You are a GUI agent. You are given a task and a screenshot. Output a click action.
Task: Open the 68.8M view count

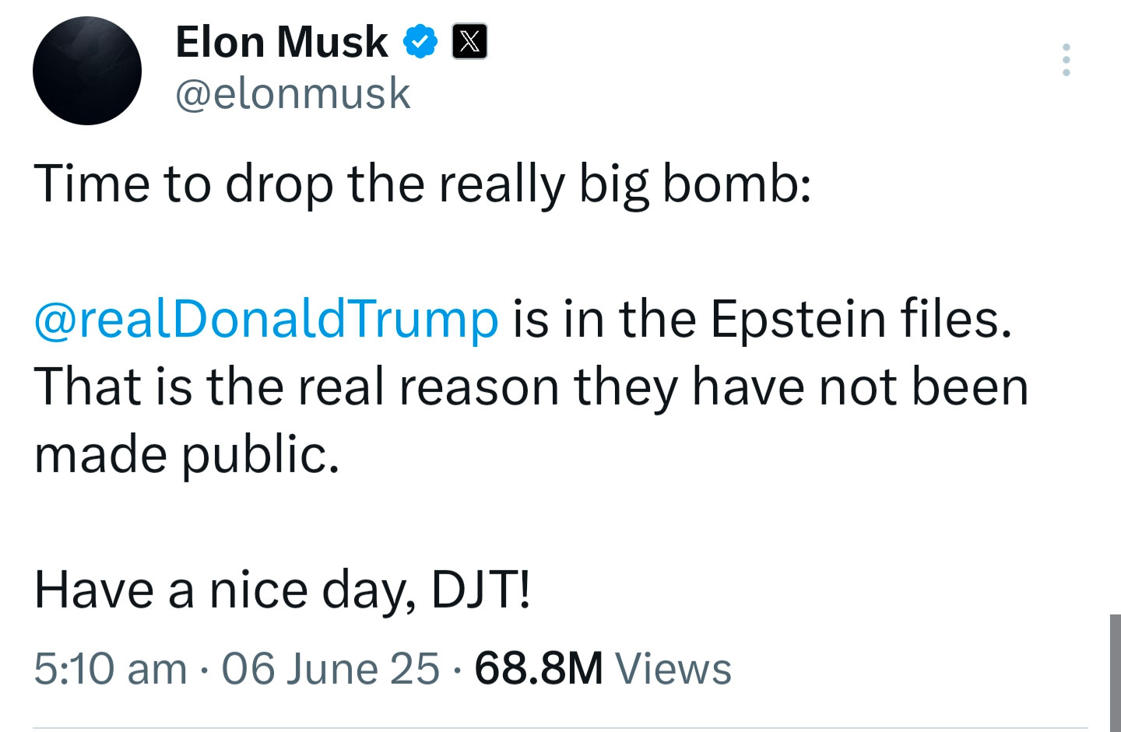[539, 668]
